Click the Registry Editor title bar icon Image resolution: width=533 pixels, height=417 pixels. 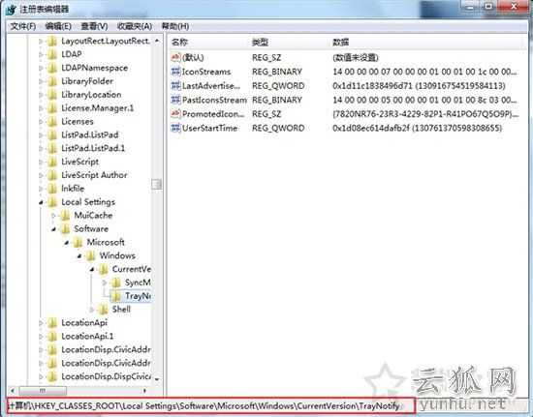point(11,9)
